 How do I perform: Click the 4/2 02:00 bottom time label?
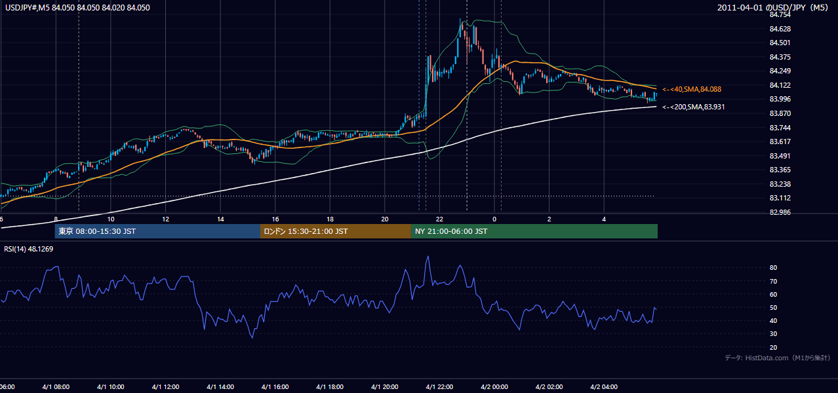tap(549, 386)
